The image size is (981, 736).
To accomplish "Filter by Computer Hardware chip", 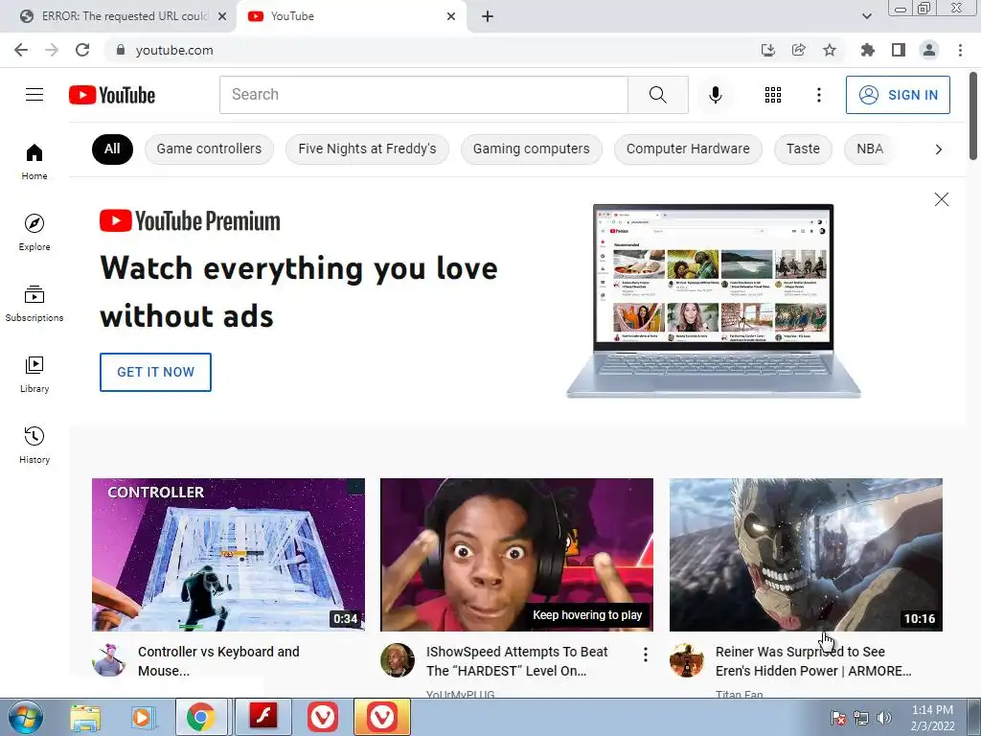I will 688,149.
